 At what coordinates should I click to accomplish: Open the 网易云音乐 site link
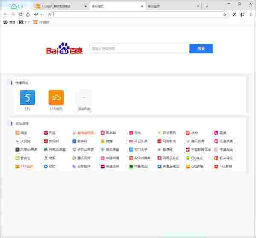point(169,158)
